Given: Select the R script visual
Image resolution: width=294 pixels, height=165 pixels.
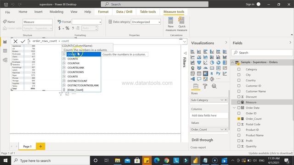Looking at the screenshot, I should (212, 73).
